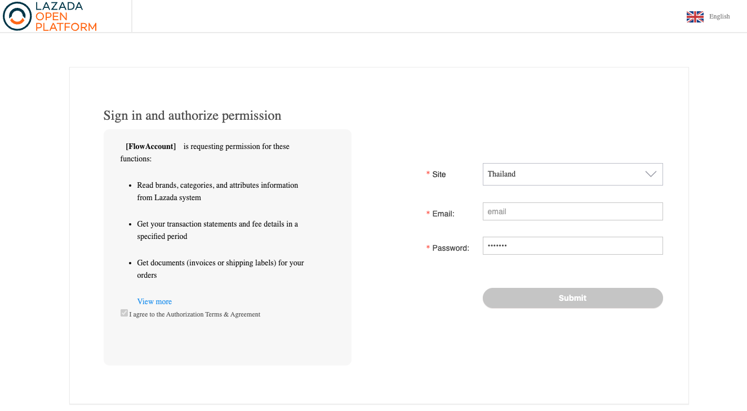
Task: Click the 'I agree to the Authorization Terms' label
Action: (x=195, y=314)
